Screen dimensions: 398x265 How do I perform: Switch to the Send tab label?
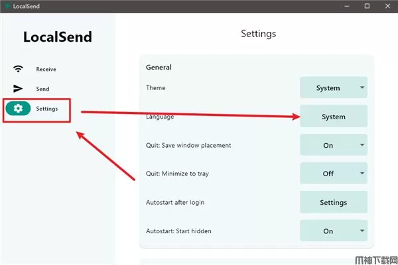coord(42,89)
